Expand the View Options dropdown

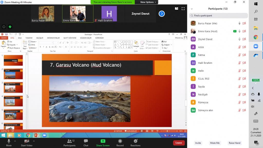[148, 2]
